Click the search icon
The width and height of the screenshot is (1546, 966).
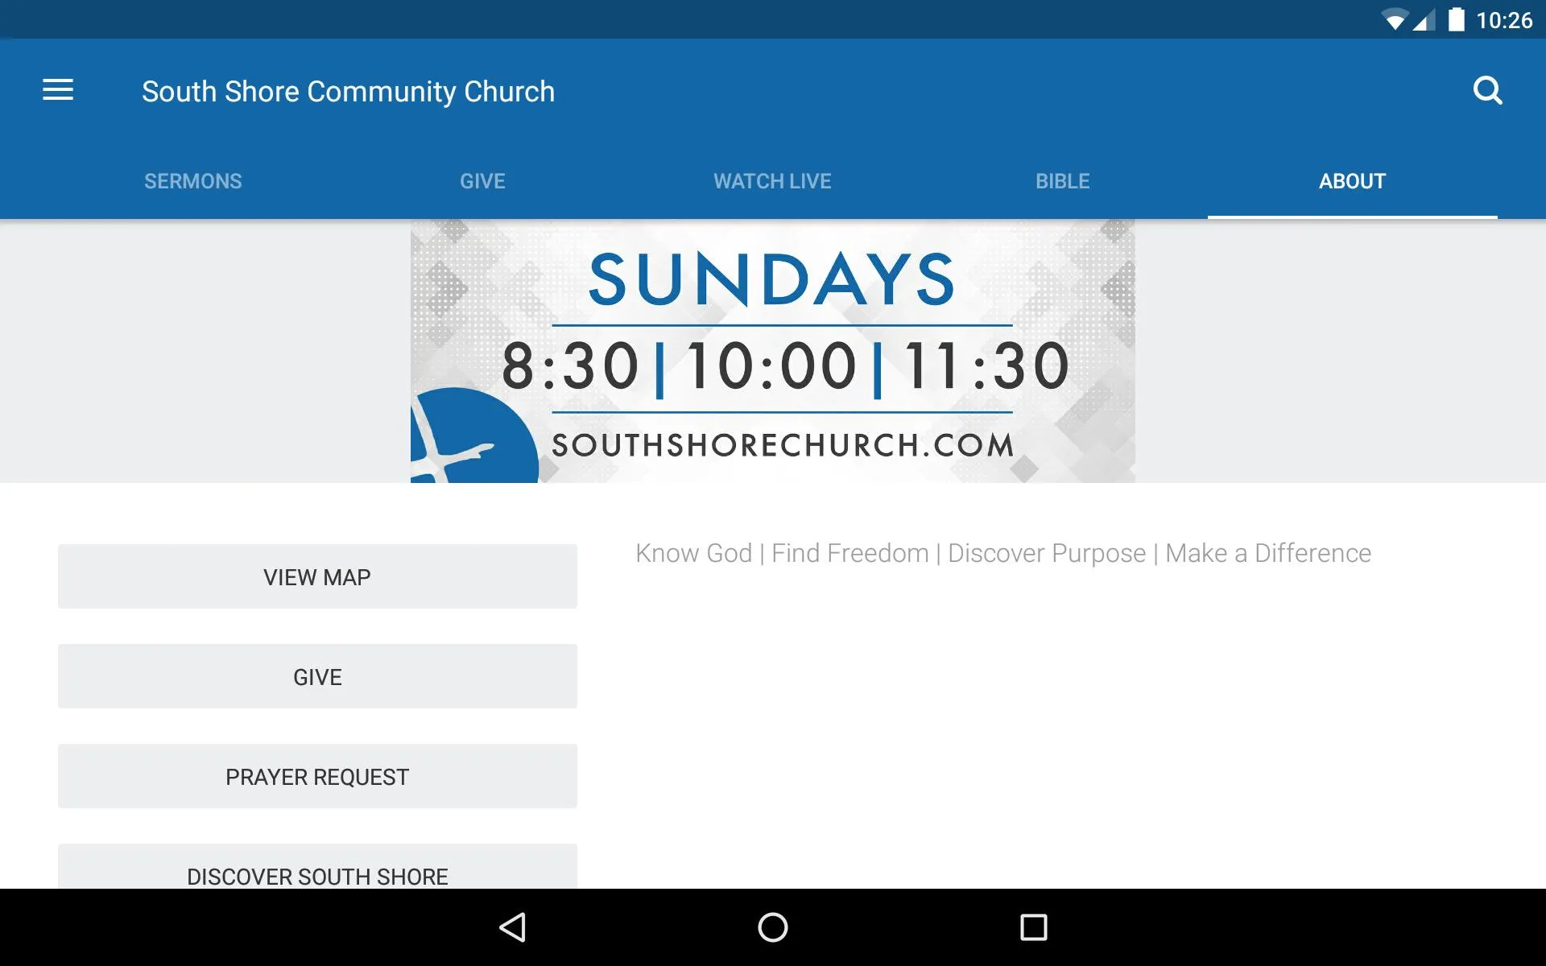tap(1488, 90)
